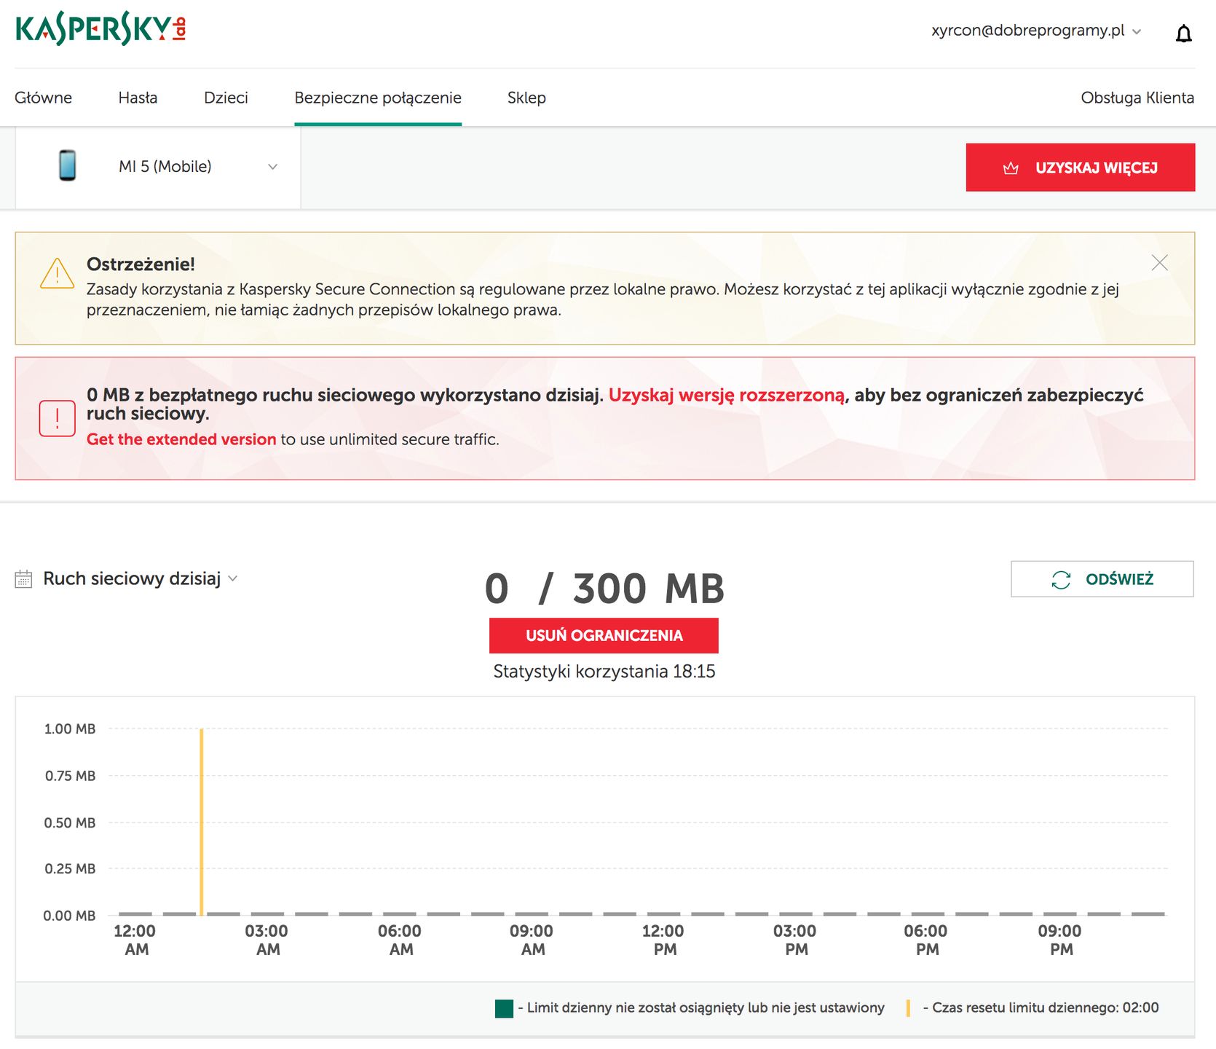Click the Czas resetu limitu dziennego legend text
1216x1049 pixels.
click(x=1041, y=1007)
